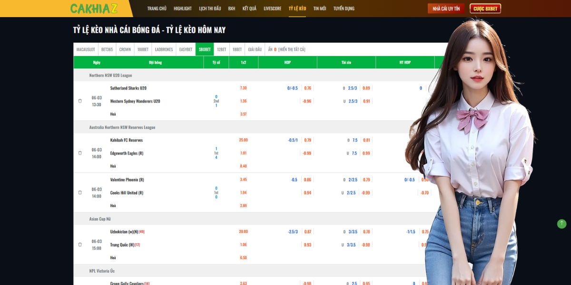Click the 1x2 odds value 20.00

244,232
